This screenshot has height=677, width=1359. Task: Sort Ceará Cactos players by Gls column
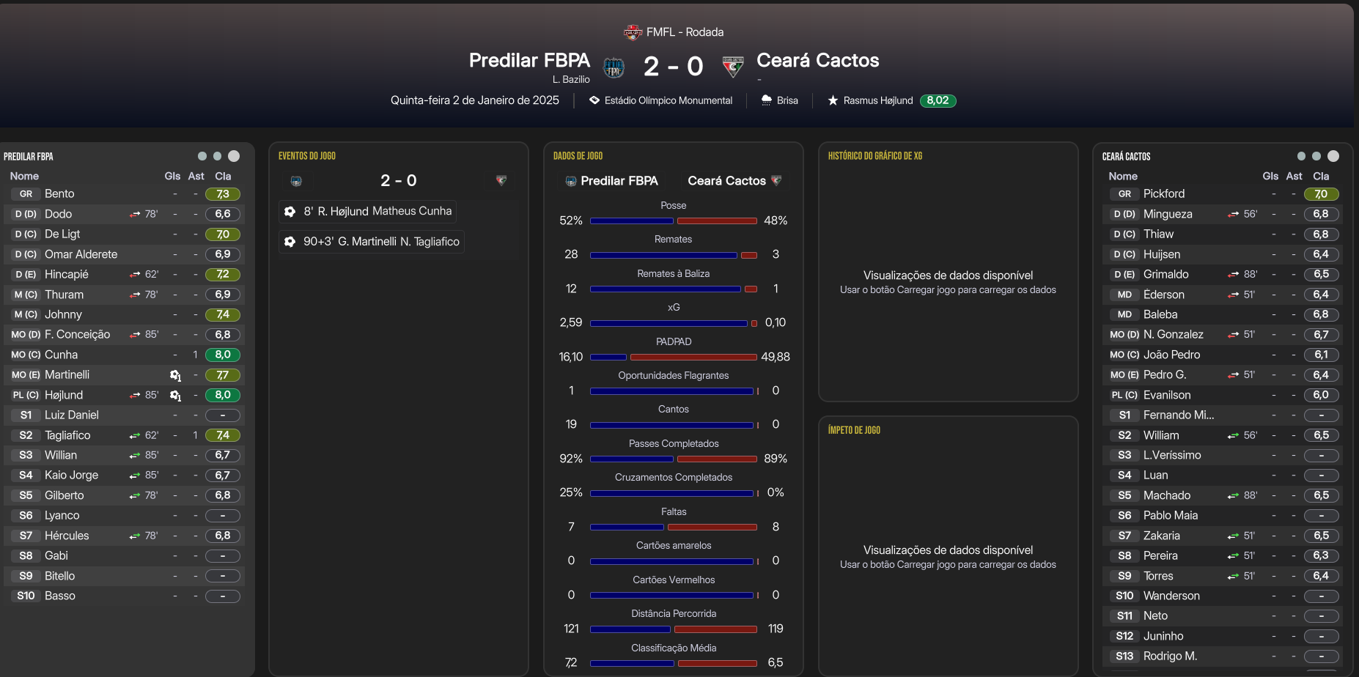click(1270, 176)
